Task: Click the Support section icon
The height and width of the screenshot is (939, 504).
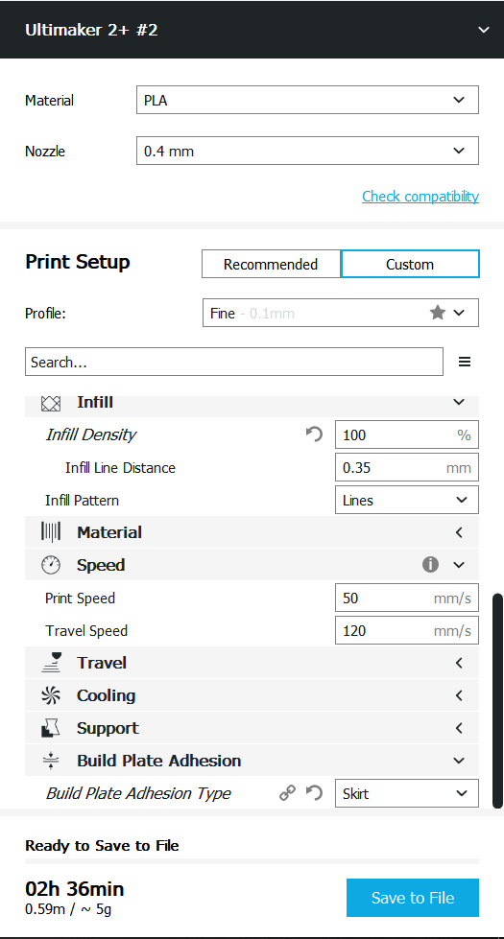Action: tap(51, 728)
